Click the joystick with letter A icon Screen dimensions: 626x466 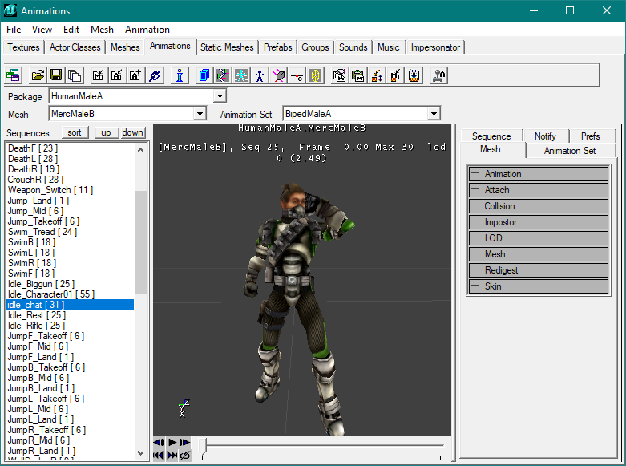438,75
